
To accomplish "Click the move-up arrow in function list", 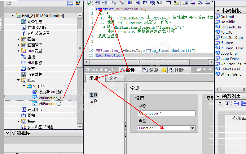I will coord(220,103).
